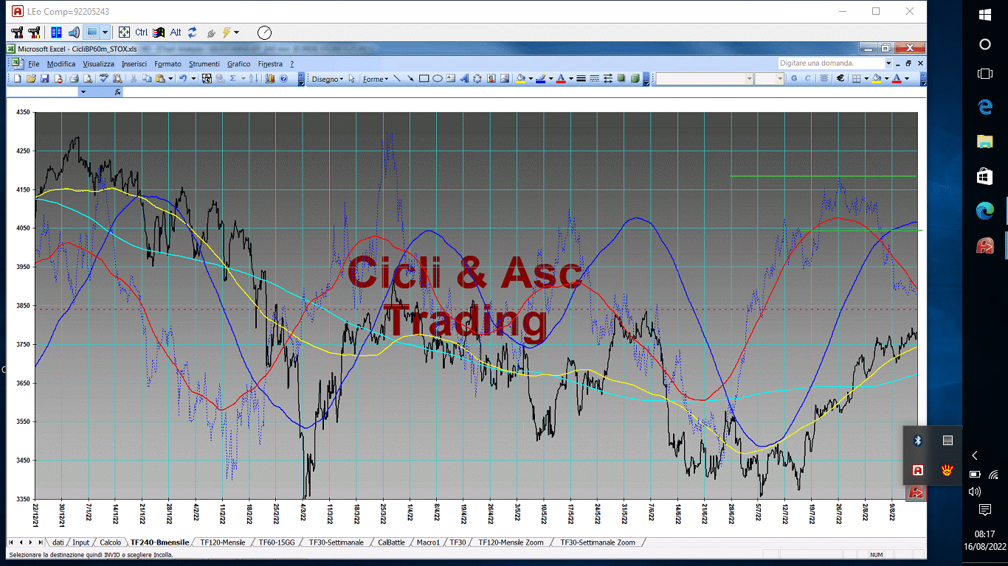Select the Arrow drawing tool
This screenshot has height=566, width=1008.
[x=410, y=78]
